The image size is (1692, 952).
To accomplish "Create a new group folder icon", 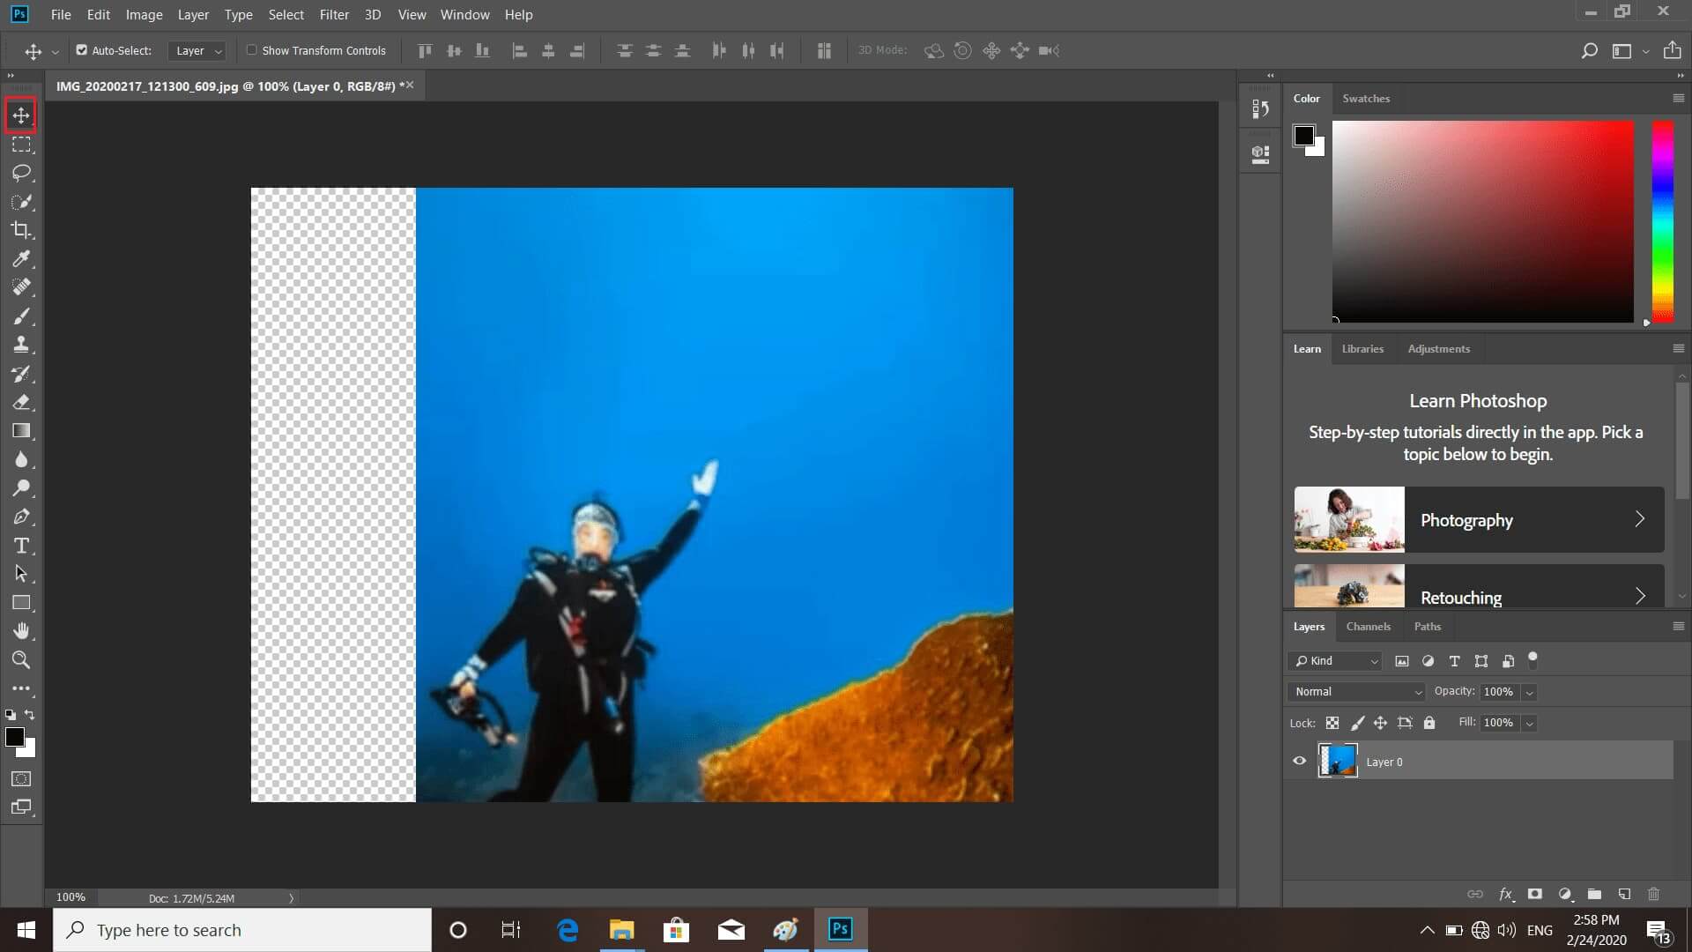I will pyautogui.click(x=1594, y=894).
